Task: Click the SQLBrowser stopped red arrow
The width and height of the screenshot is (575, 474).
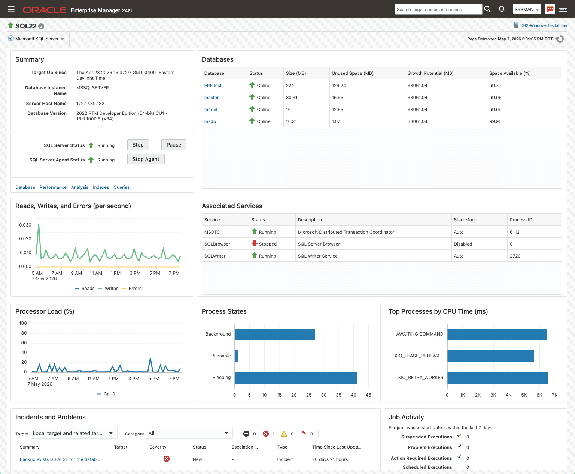Action: click(x=255, y=244)
